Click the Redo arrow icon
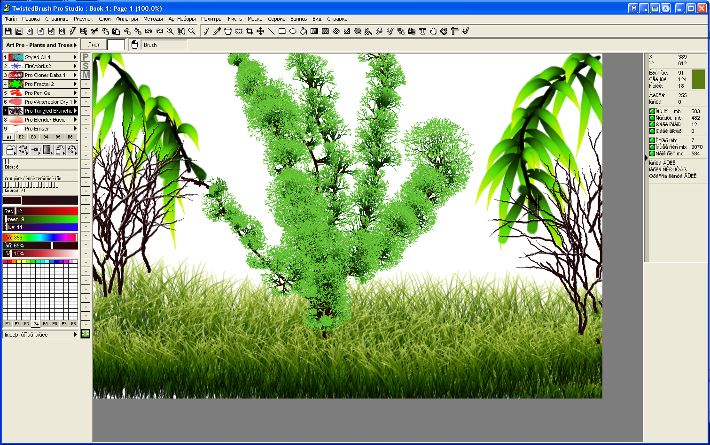The width and height of the screenshot is (710, 445). tap(159, 31)
